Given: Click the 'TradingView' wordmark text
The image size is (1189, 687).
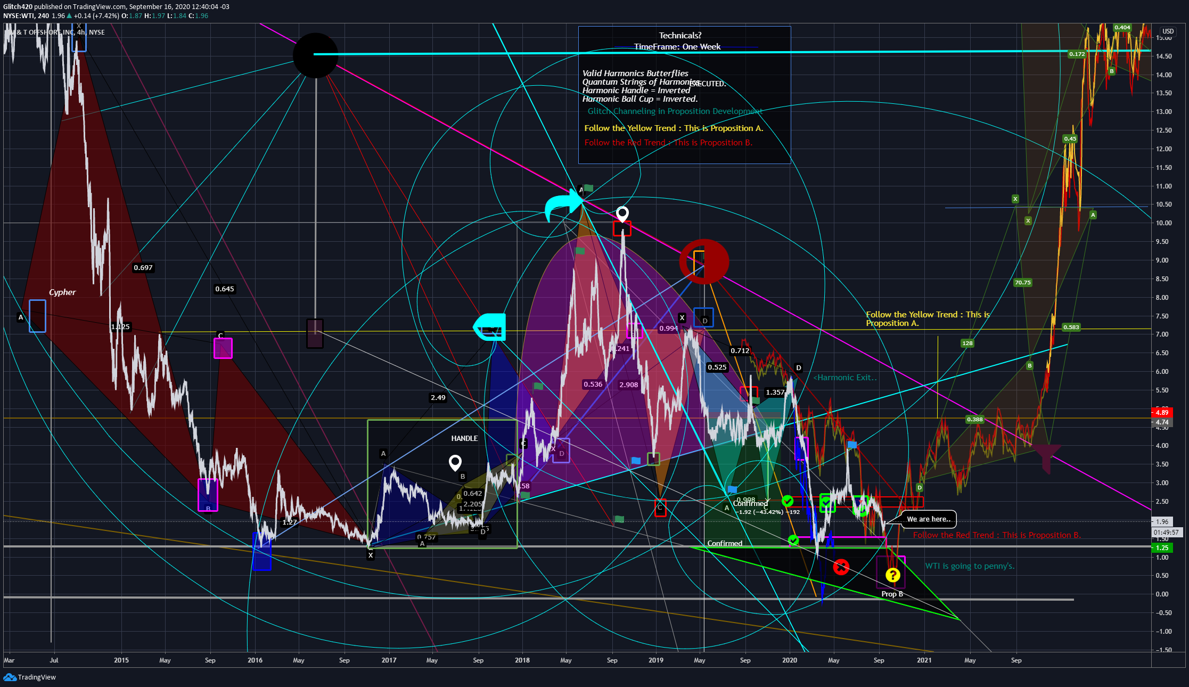Looking at the screenshot, I should 37,677.
